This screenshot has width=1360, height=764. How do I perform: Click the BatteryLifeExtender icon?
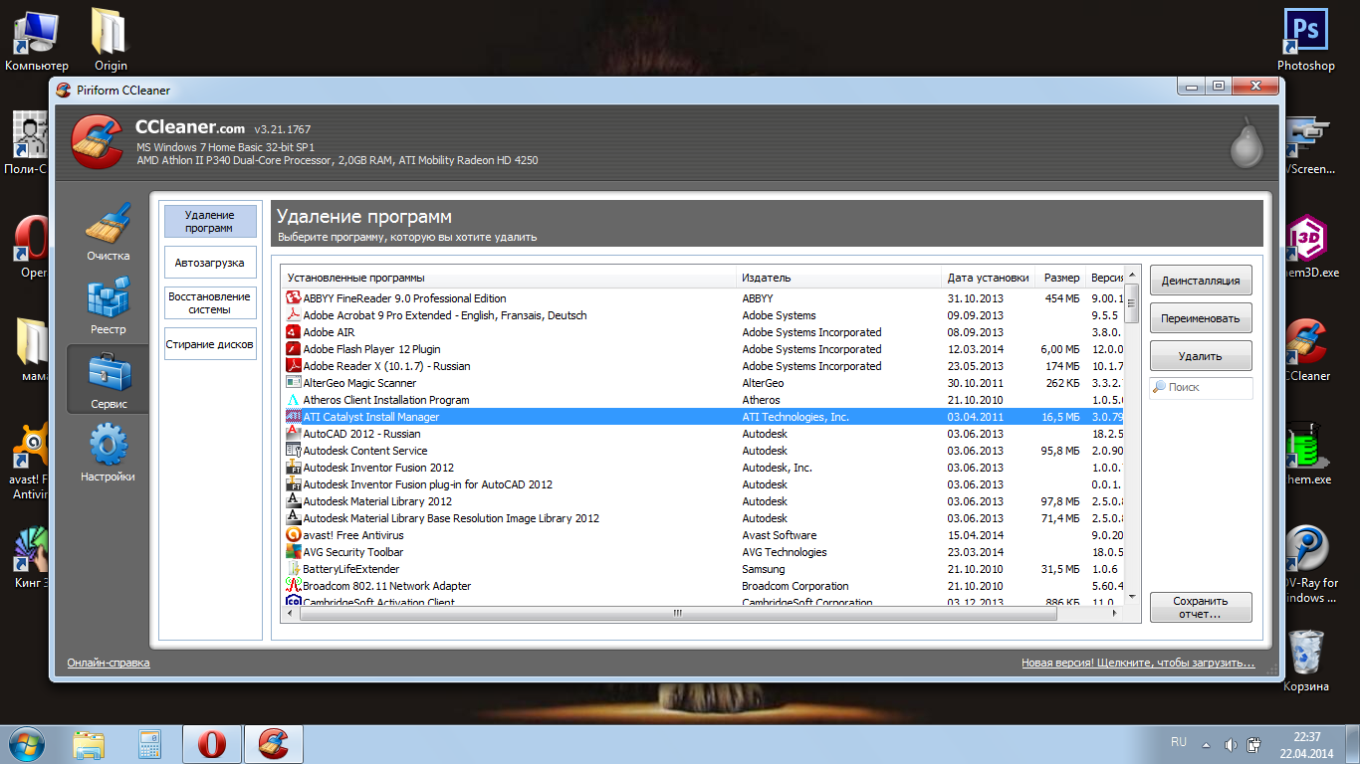[294, 569]
